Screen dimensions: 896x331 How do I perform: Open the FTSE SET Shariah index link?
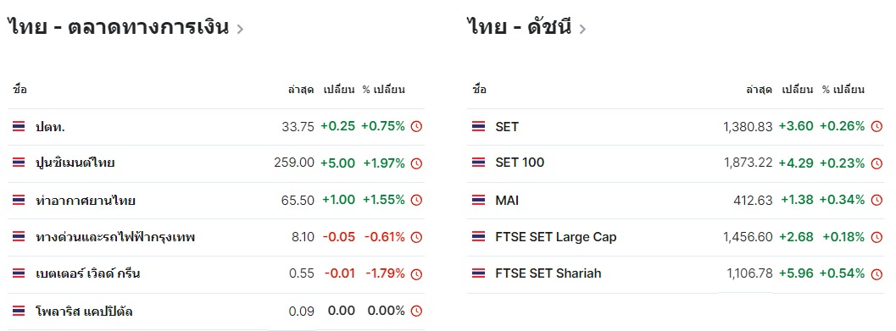click(548, 274)
